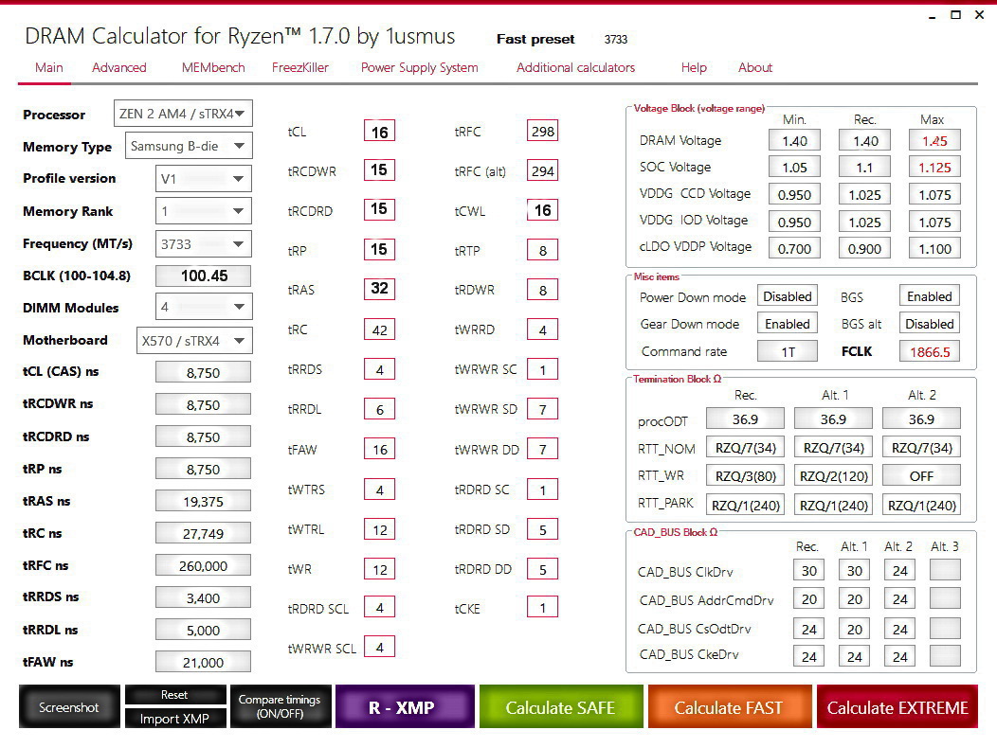This screenshot has width=997, height=748.
Task: Click Power Down mode Disabled field
Action: point(788,296)
